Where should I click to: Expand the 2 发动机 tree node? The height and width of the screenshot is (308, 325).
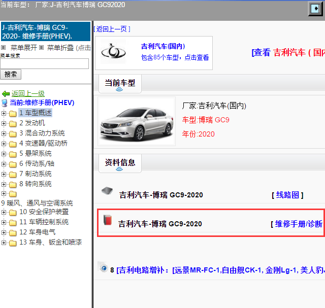tap(4, 123)
